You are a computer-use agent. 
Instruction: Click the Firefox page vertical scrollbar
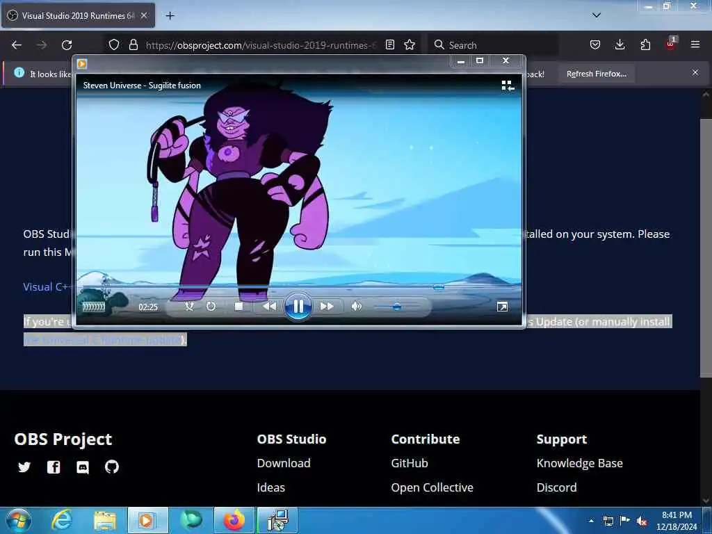(706, 248)
